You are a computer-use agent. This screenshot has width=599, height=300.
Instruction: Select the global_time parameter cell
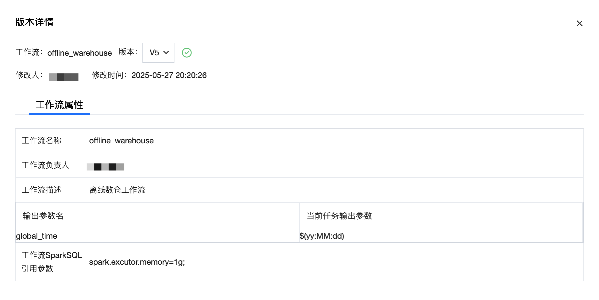[37, 236]
